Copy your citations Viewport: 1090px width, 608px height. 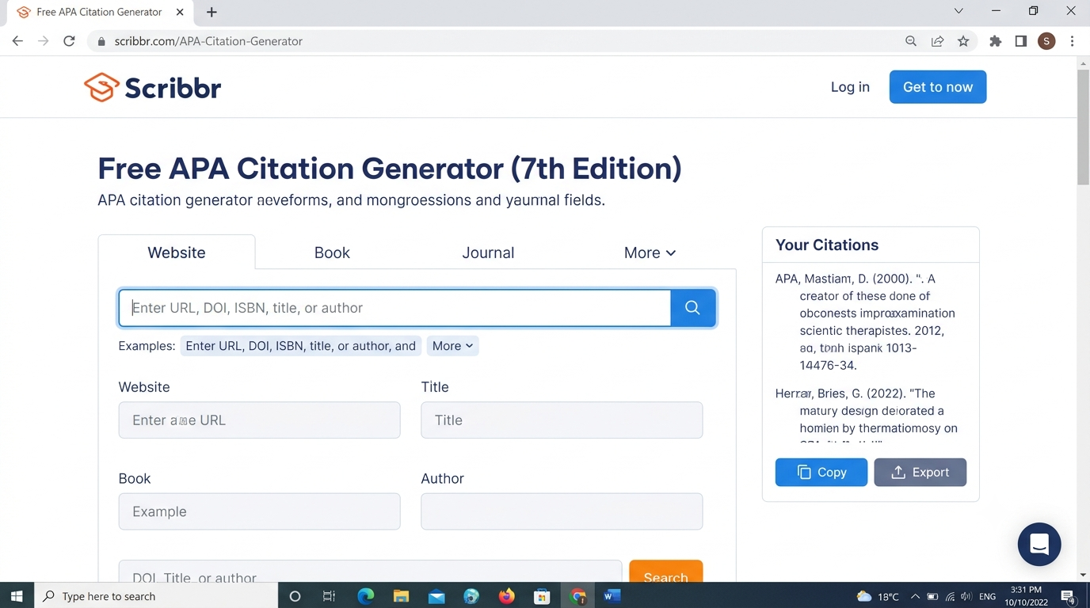click(821, 472)
